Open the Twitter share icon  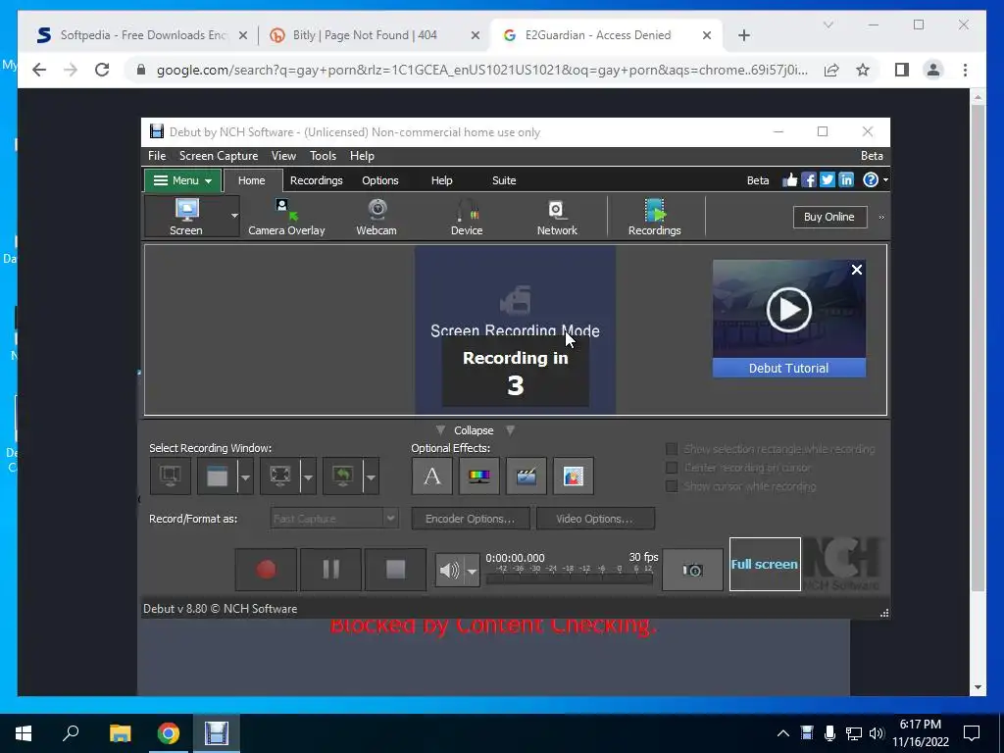pos(828,180)
